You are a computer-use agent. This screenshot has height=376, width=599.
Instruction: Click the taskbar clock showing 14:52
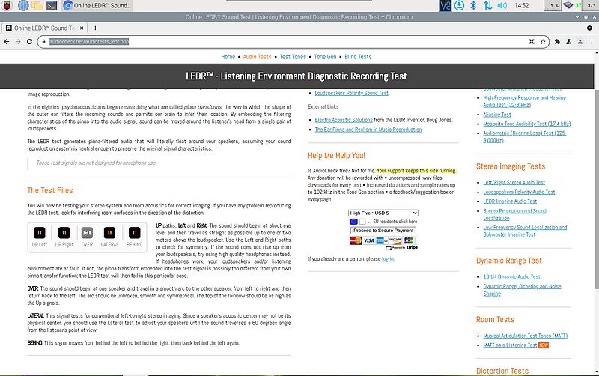[x=521, y=5]
